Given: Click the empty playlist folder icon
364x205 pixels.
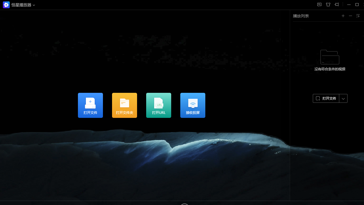Looking at the screenshot, I should (x=330, y=57).
